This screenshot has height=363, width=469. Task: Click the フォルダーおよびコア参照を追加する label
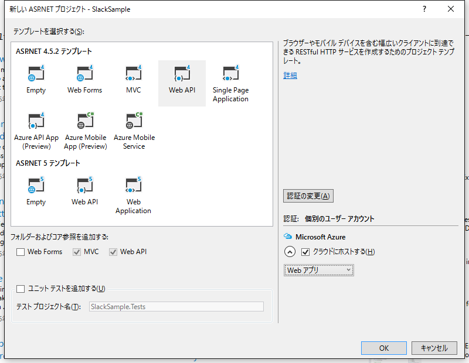pos(59,237)
